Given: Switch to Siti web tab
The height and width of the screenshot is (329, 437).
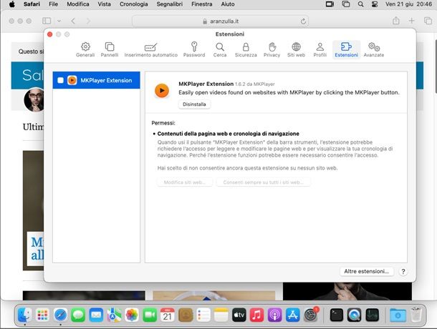Looking at the screenshot, I should click(296, 50).
